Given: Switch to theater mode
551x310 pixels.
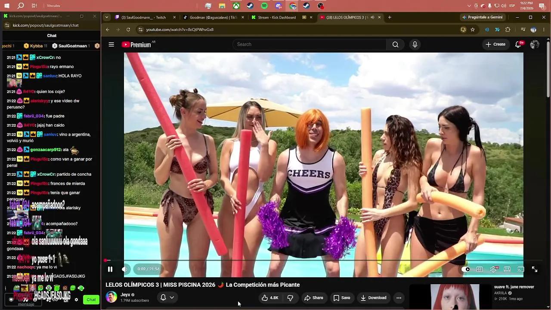Looking at the screenshot, I should pyautogui.click(x=507, y=269).
